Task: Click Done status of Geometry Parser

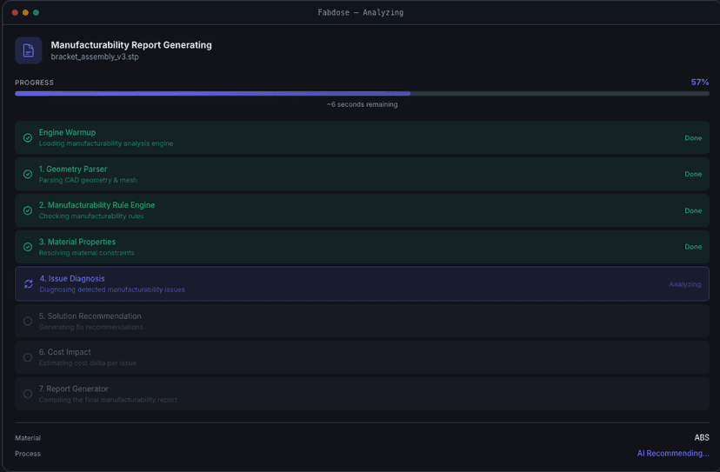Action: pyautogui.click(x=693, y=175)
